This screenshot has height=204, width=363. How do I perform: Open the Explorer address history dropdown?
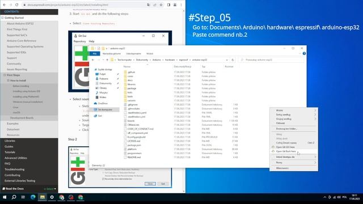(227, 60)
